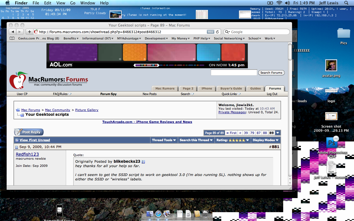Open the Display Modes dropdown

tap(265, 140)
